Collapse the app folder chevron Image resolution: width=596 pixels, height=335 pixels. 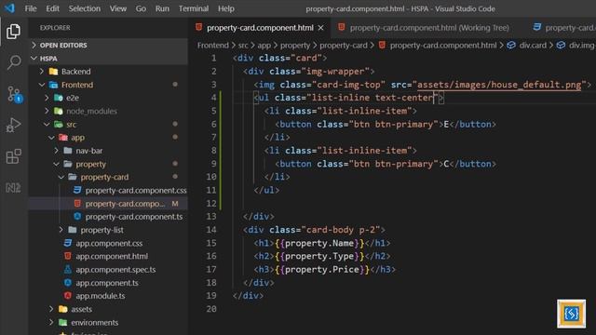point(52,138)
